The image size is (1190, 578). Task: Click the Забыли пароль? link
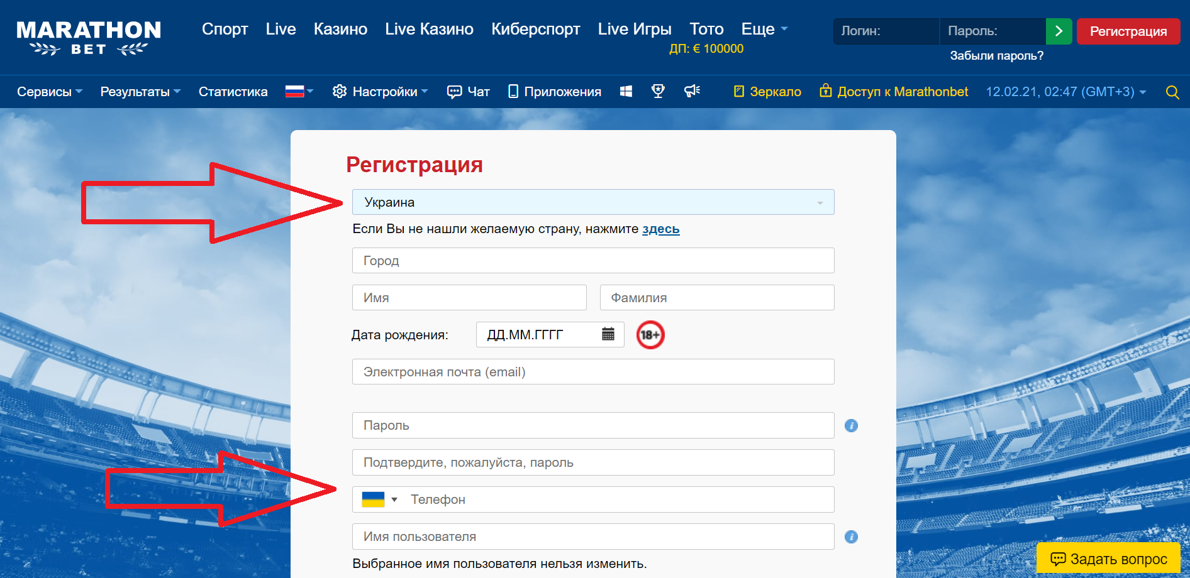pyautogui.click(x=996, y=56)
